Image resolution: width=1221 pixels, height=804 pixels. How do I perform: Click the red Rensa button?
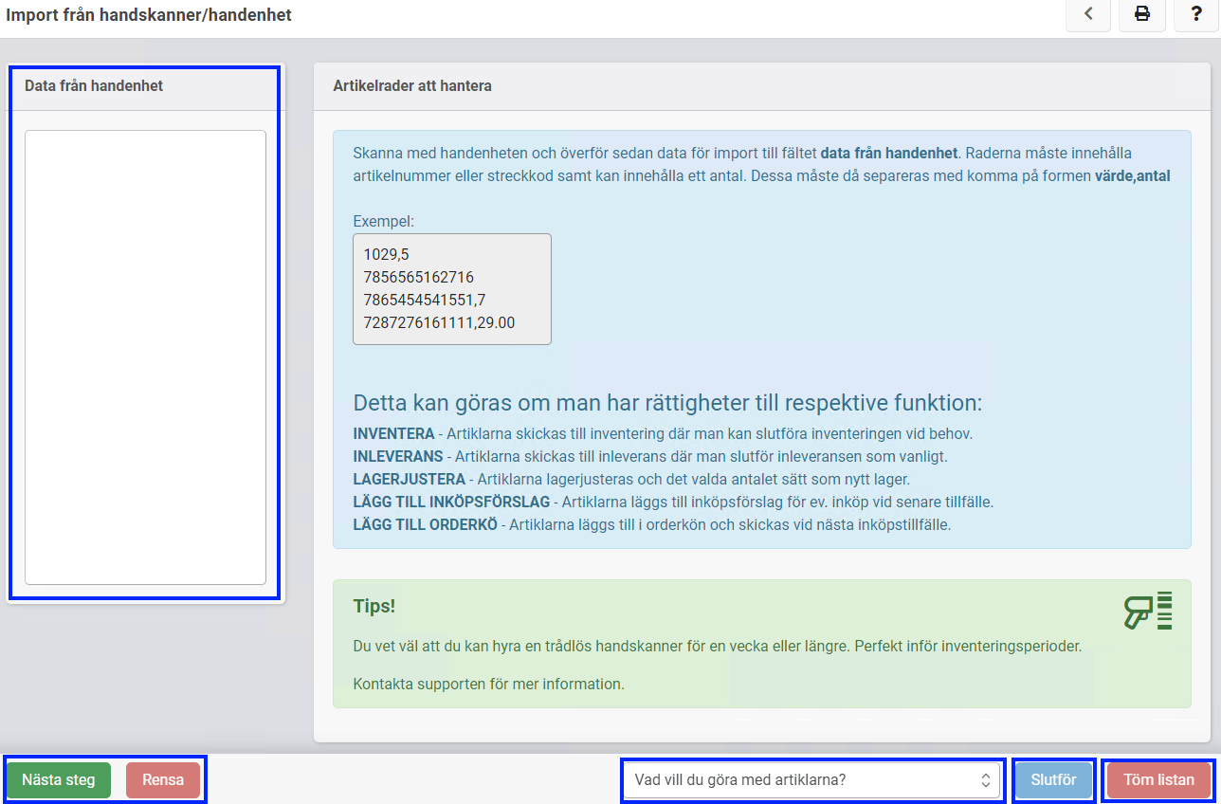pyautogui.click(x=163, y=780)
